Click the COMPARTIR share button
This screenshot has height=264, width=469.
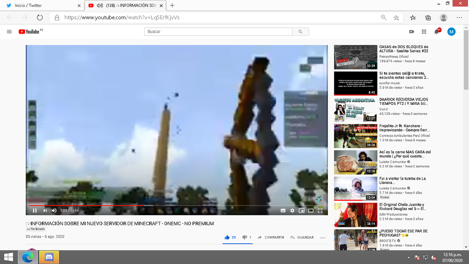(x=270, y=237)
